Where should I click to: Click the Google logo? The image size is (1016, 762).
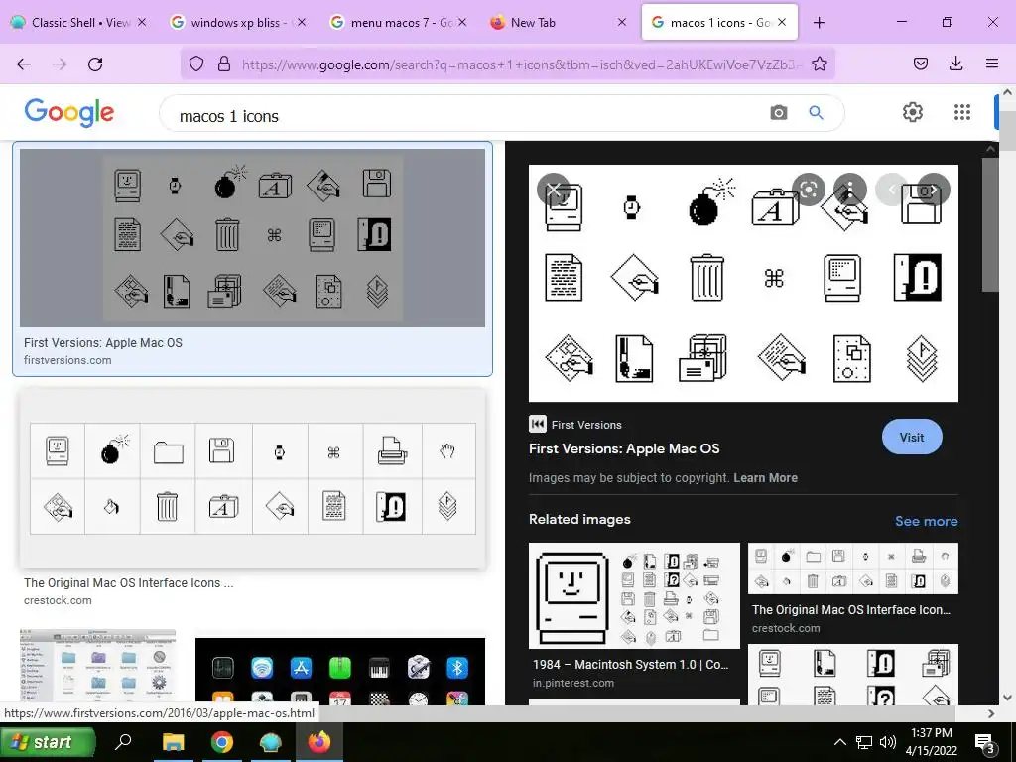pyautogui.click(x=69, y=113)
